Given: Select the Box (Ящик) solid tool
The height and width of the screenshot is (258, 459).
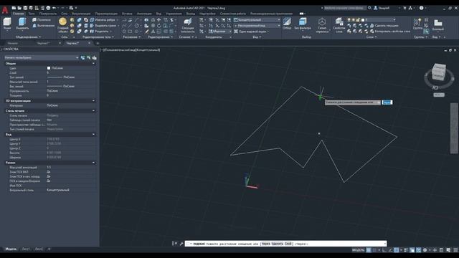Looking at the screenshot, I should click(x=7, y=23).
